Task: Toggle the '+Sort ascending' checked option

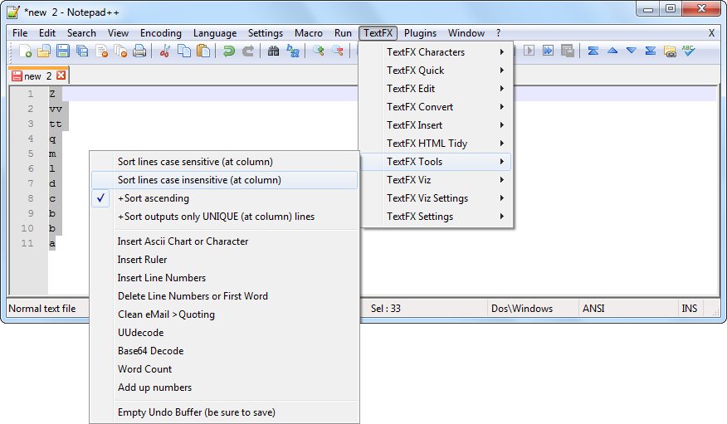Action: (x=224, y=198)
